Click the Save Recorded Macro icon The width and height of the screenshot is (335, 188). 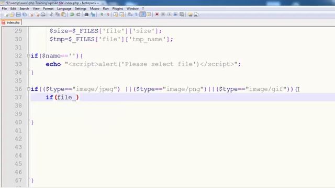182,15
